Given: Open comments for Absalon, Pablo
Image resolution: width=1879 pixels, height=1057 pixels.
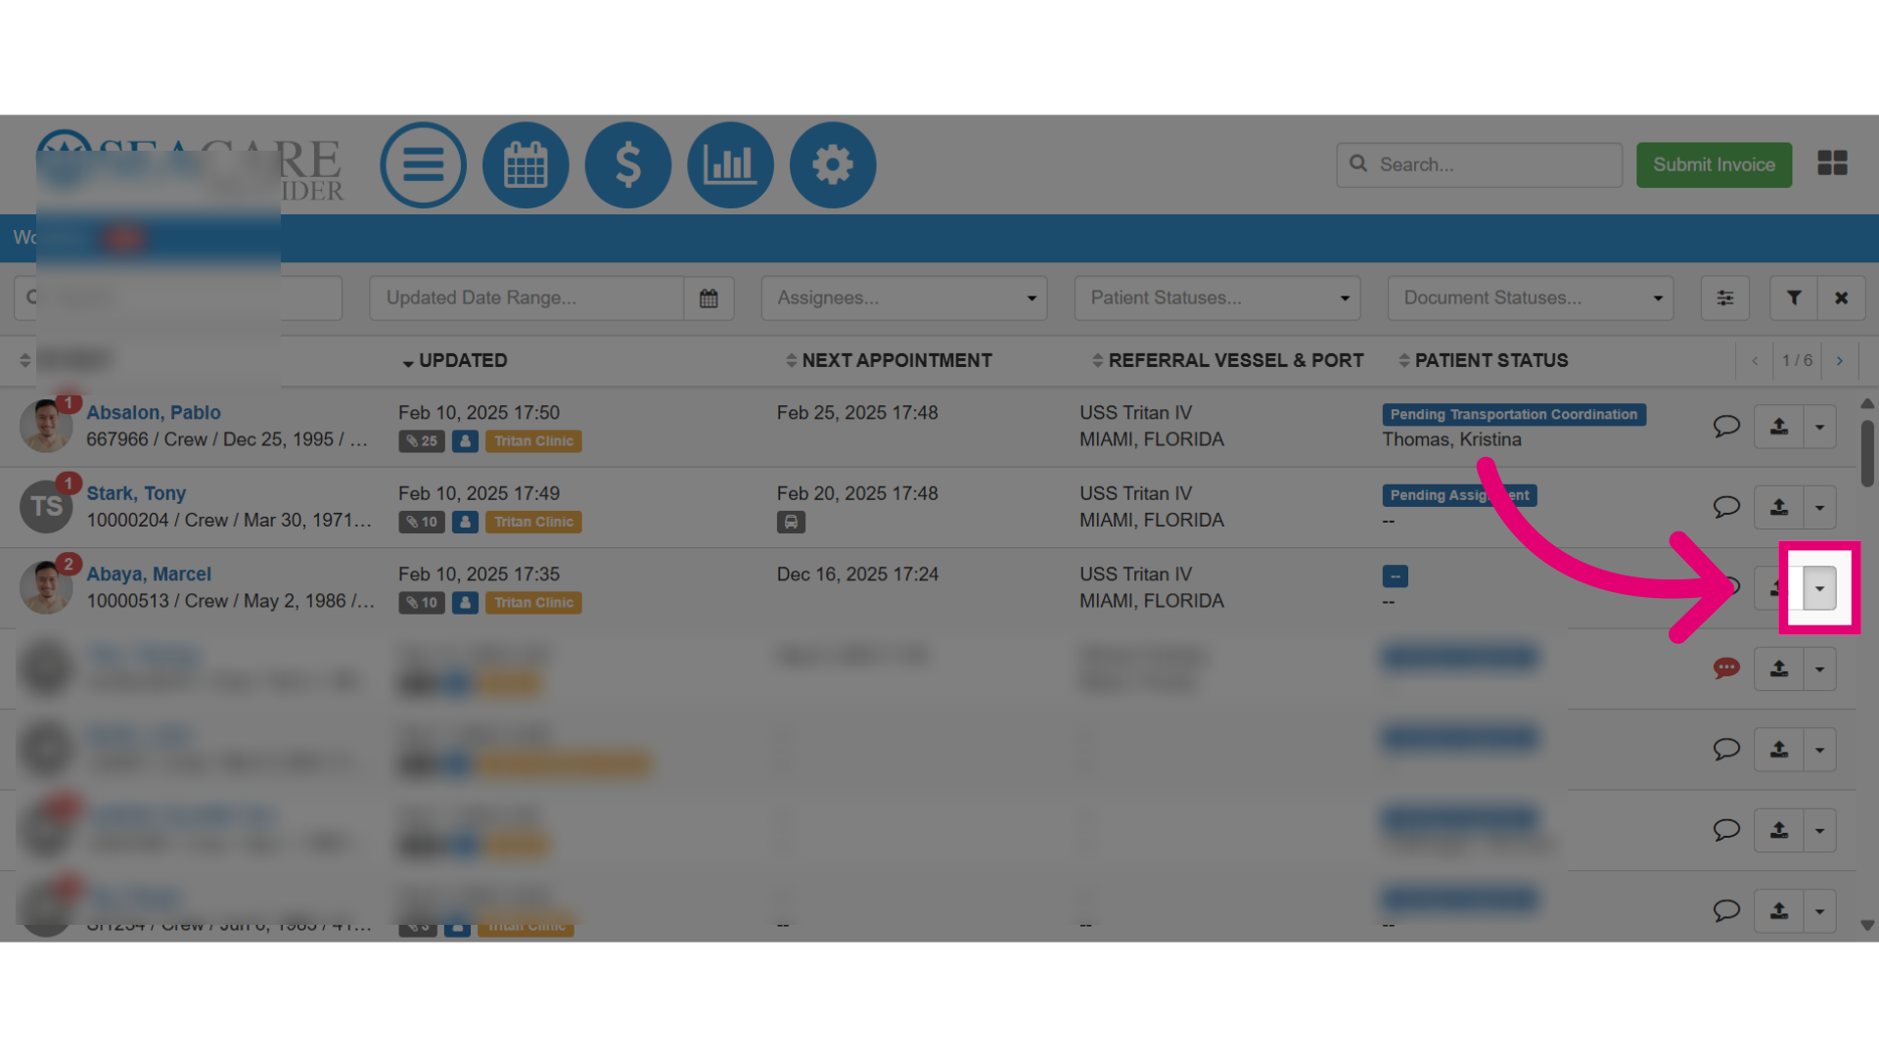Looking at the screenshot, I should click(x=1726, y=427).
